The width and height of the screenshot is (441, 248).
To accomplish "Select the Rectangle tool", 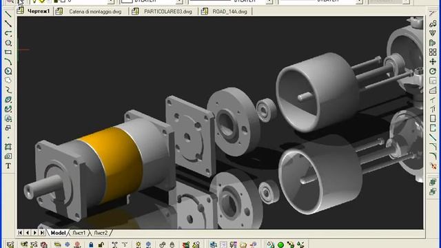I will [8, 52].
